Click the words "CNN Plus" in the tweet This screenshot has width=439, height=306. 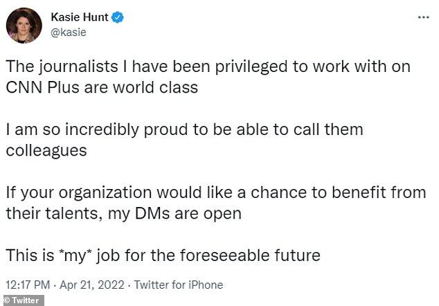[x=42, y=87]
